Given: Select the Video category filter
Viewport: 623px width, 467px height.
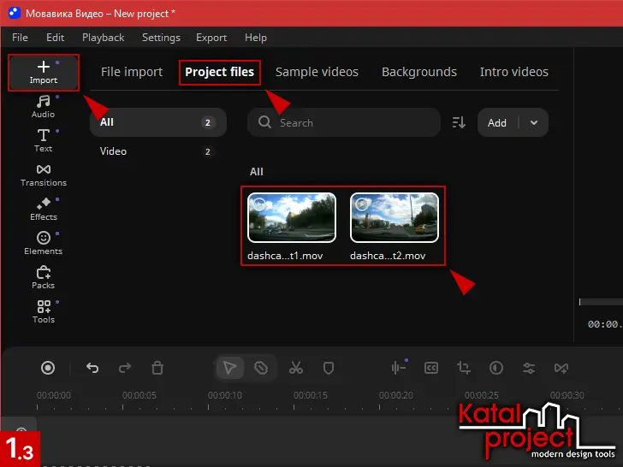Looking at the screenshot, I should (114, 151).
